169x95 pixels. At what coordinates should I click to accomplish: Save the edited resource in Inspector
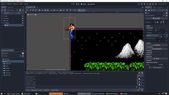pyautogui.click(x=152, y=10)
